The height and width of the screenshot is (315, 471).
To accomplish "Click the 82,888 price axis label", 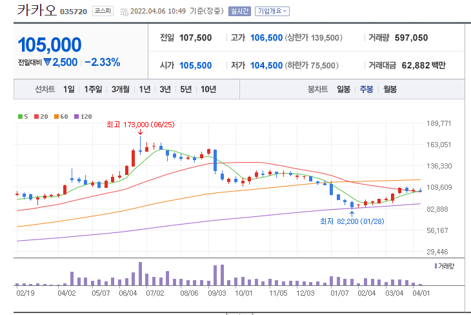I will [x=437, y=209].
